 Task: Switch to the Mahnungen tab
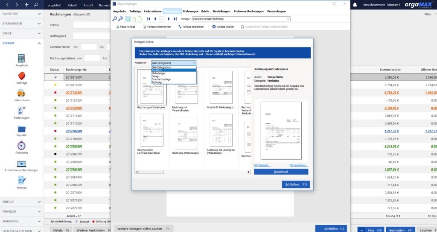click(191, 11)
